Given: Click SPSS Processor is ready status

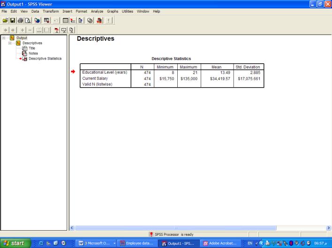Looking at the screenshot, I should 174,234.
